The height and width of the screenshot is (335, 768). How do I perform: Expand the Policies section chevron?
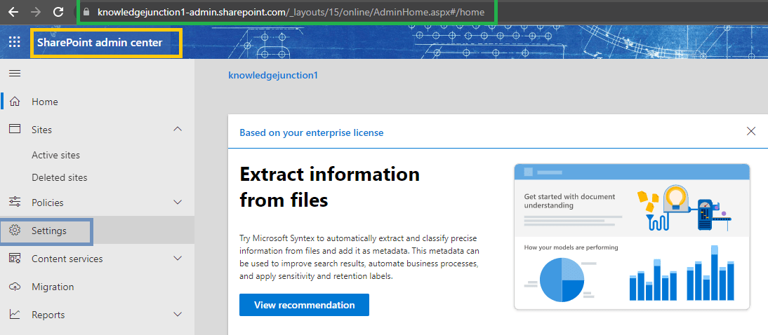tap(178, 202)
